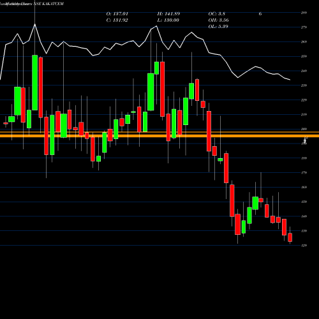Viewport: 319px width, 319px height.
Task: Click the 229 price axis label
Action: (304, 100)
